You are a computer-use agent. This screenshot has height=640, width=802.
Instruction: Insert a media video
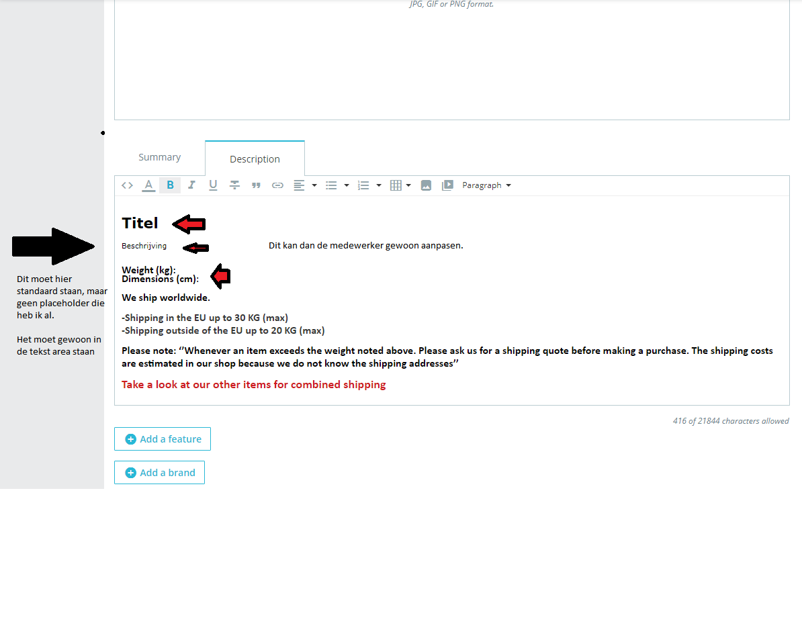[x=447, y=185]
